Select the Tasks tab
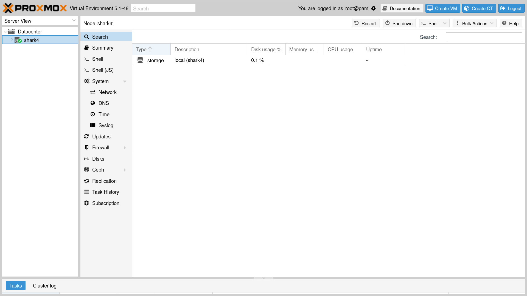The image size is (527, 296). coord(16,286)
